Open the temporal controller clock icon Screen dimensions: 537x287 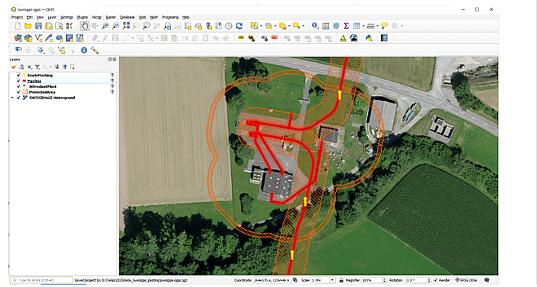[x=229, y=26]
